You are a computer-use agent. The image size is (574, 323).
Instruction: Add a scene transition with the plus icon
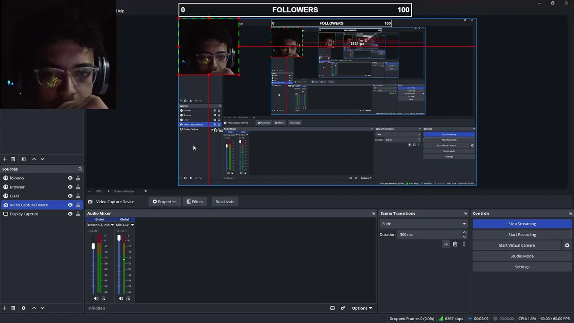click(x=446, y=244)
